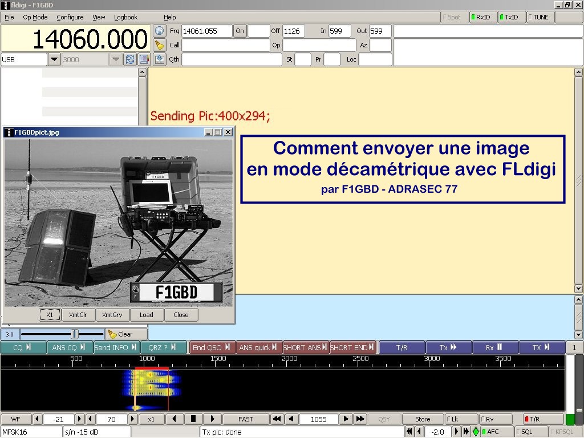Open the Configure menu
The height and width of the screenshot is (438, 584).
[x=70, y=17]
